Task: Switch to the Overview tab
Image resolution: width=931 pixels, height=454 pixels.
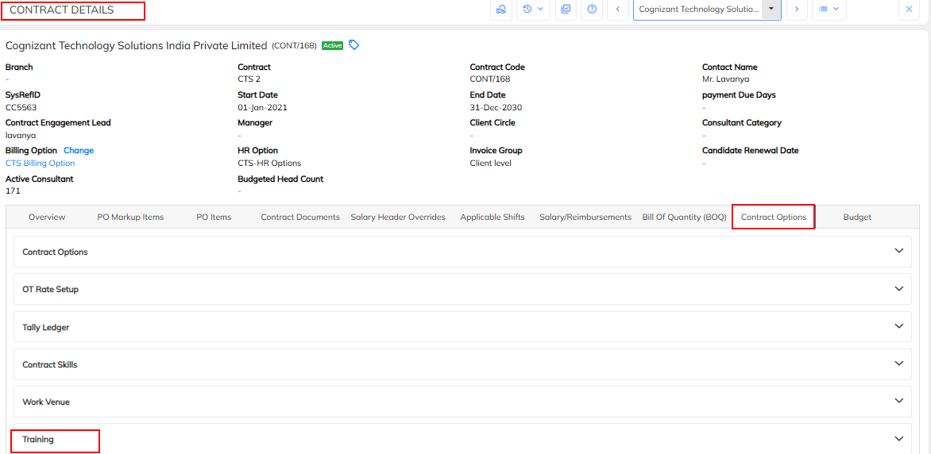Action: 47,217
